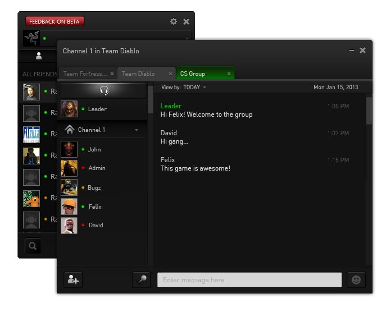Click David sender name in chat

pyautogui.click(x=169, y=133)
